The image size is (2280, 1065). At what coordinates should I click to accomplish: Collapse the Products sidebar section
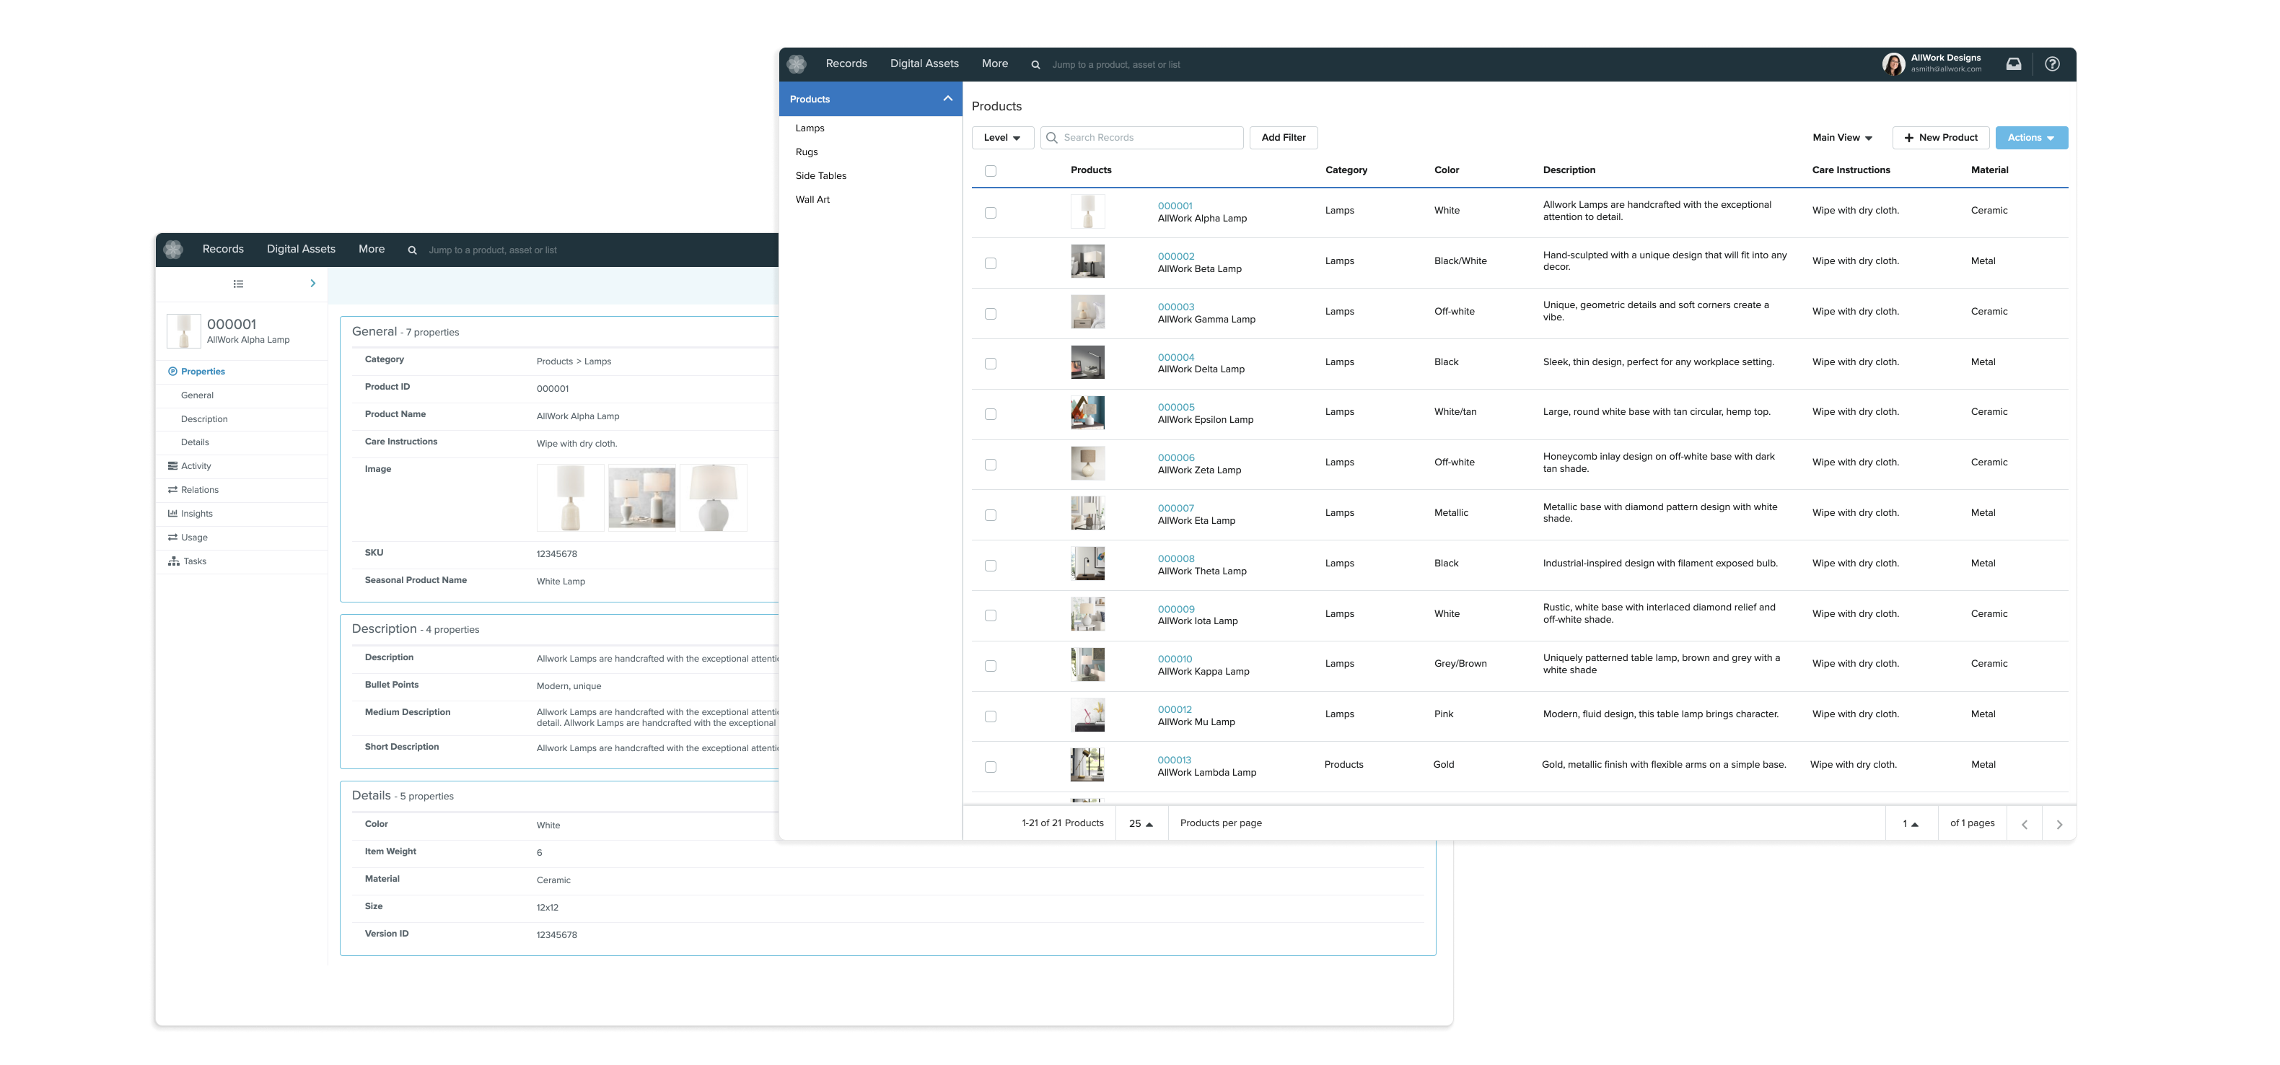tap(947, 98)
